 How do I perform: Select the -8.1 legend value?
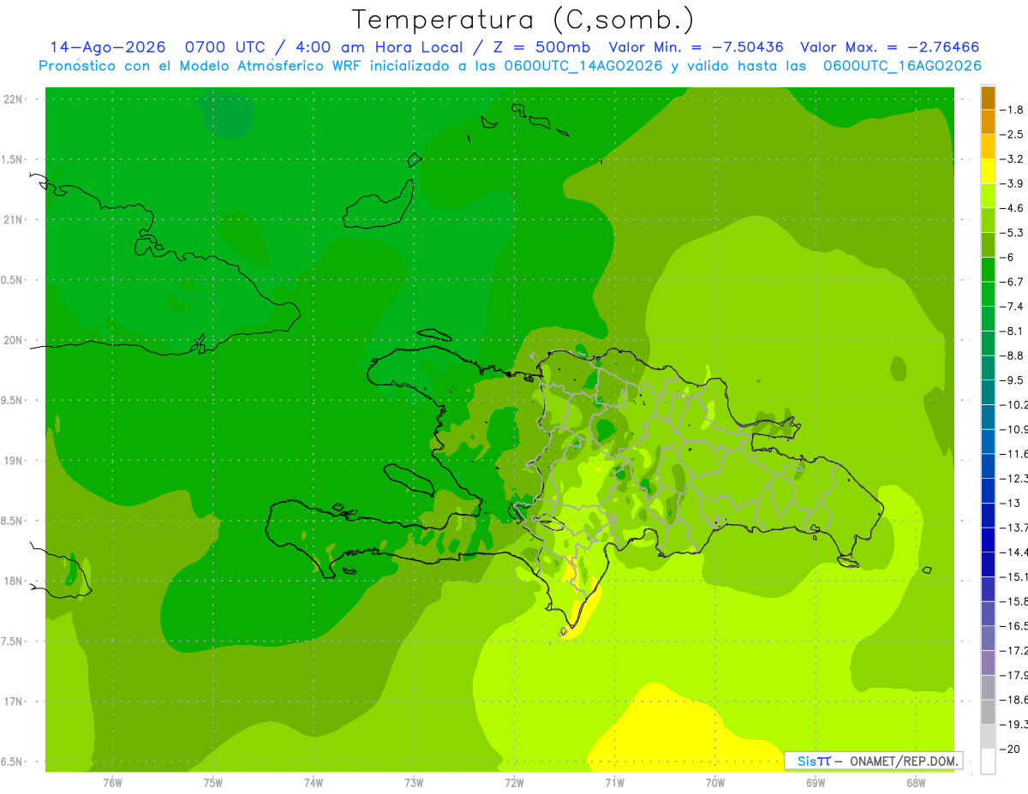coord(1012,331)
